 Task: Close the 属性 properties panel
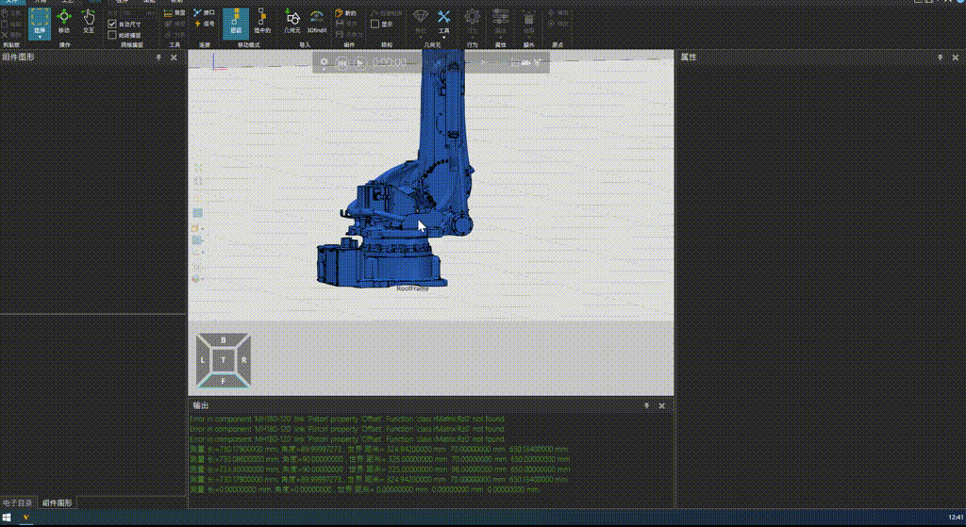[957, 58]
